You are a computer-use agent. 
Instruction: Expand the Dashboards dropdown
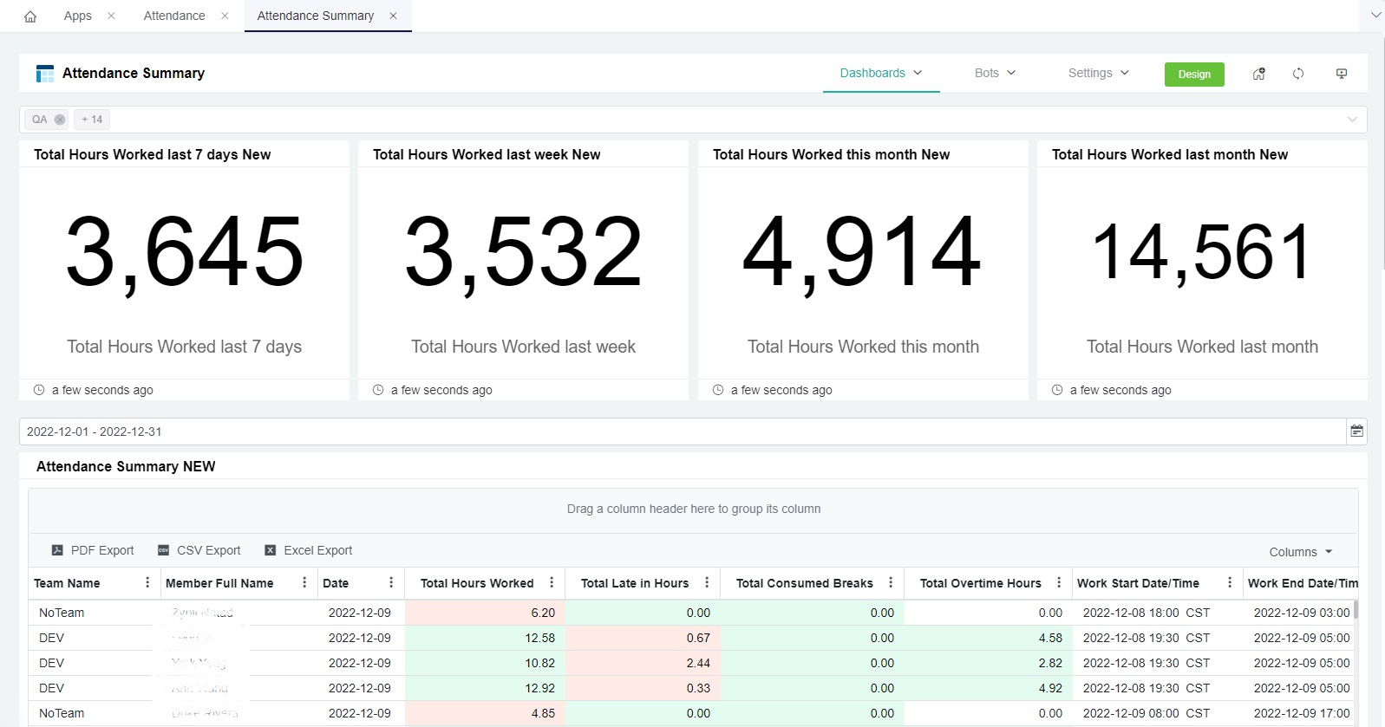880,73
